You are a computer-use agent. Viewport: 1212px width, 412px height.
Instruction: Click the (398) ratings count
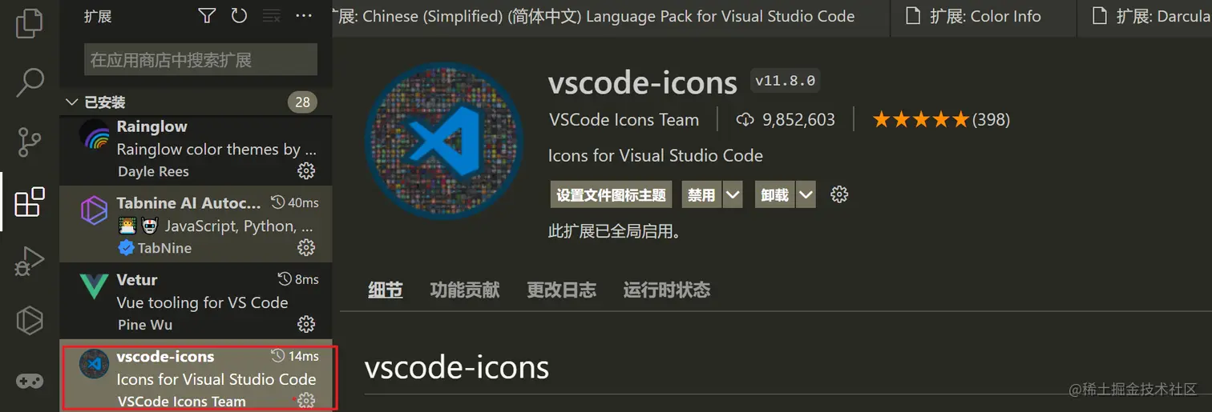pyautogui.click(x=991, y=120)
